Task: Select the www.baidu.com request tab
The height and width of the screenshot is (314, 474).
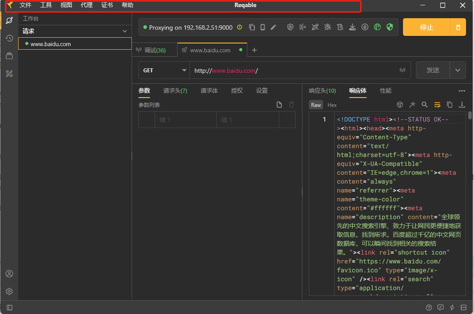Action: tap(212, 50)
